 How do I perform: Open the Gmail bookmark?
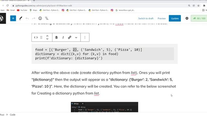[11, 10]
